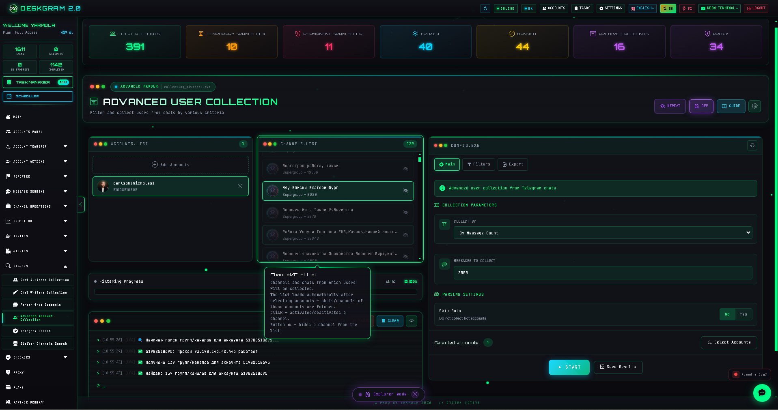This screenshot has height=410, width=778.
Task: Toggle the ON effects button in top bar
Action: 668,8
